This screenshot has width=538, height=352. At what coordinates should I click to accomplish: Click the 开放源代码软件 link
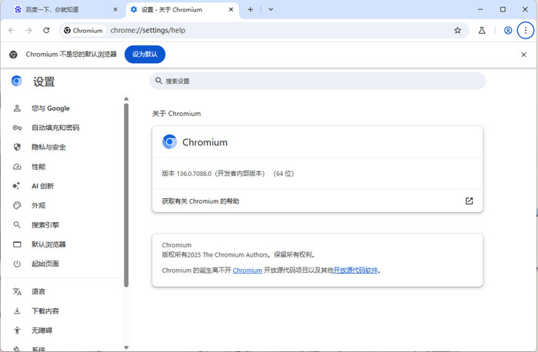[x=356, y=271]
